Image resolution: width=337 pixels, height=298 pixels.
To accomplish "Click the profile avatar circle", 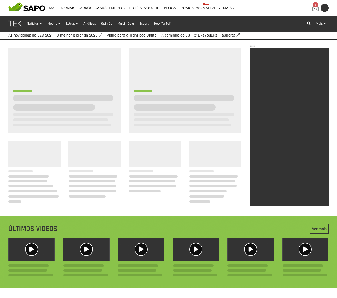I will coord(325,8).
